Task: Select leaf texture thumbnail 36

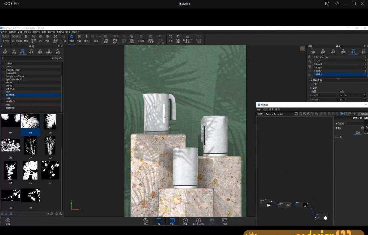Action: pyautogui.click(x=30, y=170)
